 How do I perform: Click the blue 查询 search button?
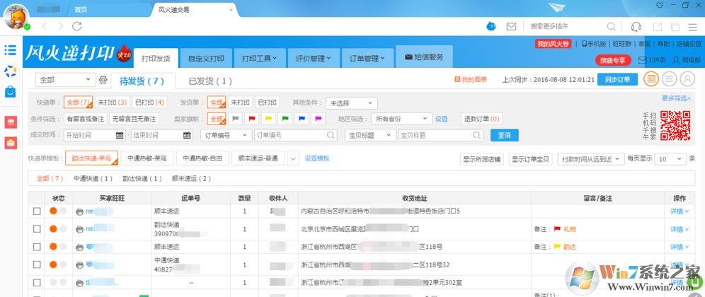pos(504,135)
